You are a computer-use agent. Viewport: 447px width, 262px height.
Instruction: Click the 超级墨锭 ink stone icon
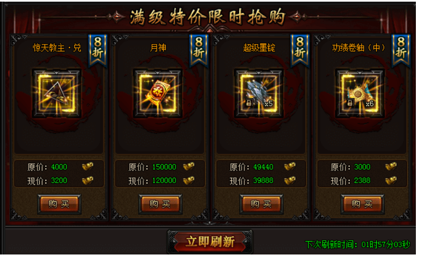(x=259, y=93)
